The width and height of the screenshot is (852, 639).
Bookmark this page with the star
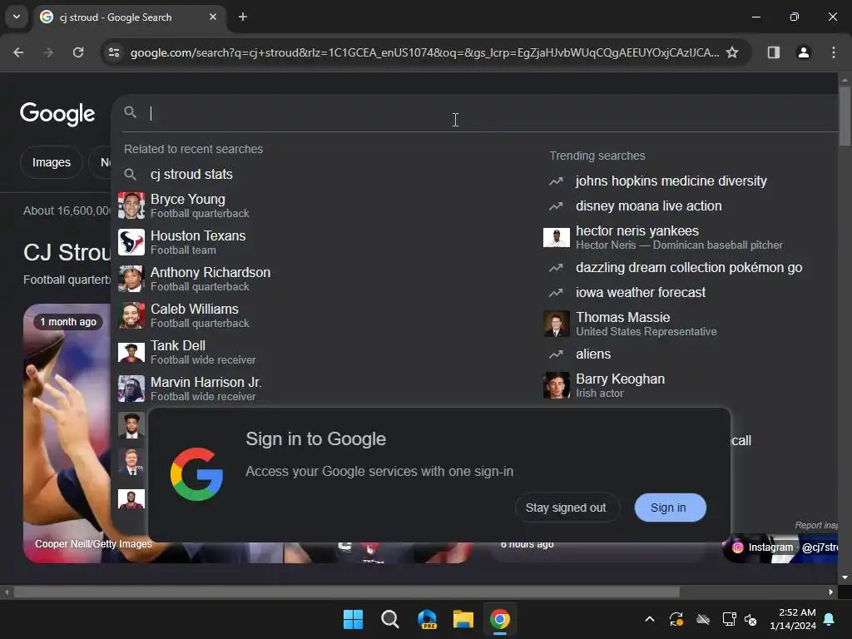coord(732,52)
